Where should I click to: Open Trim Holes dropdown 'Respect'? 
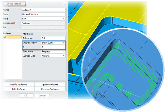tap(53, 52)
